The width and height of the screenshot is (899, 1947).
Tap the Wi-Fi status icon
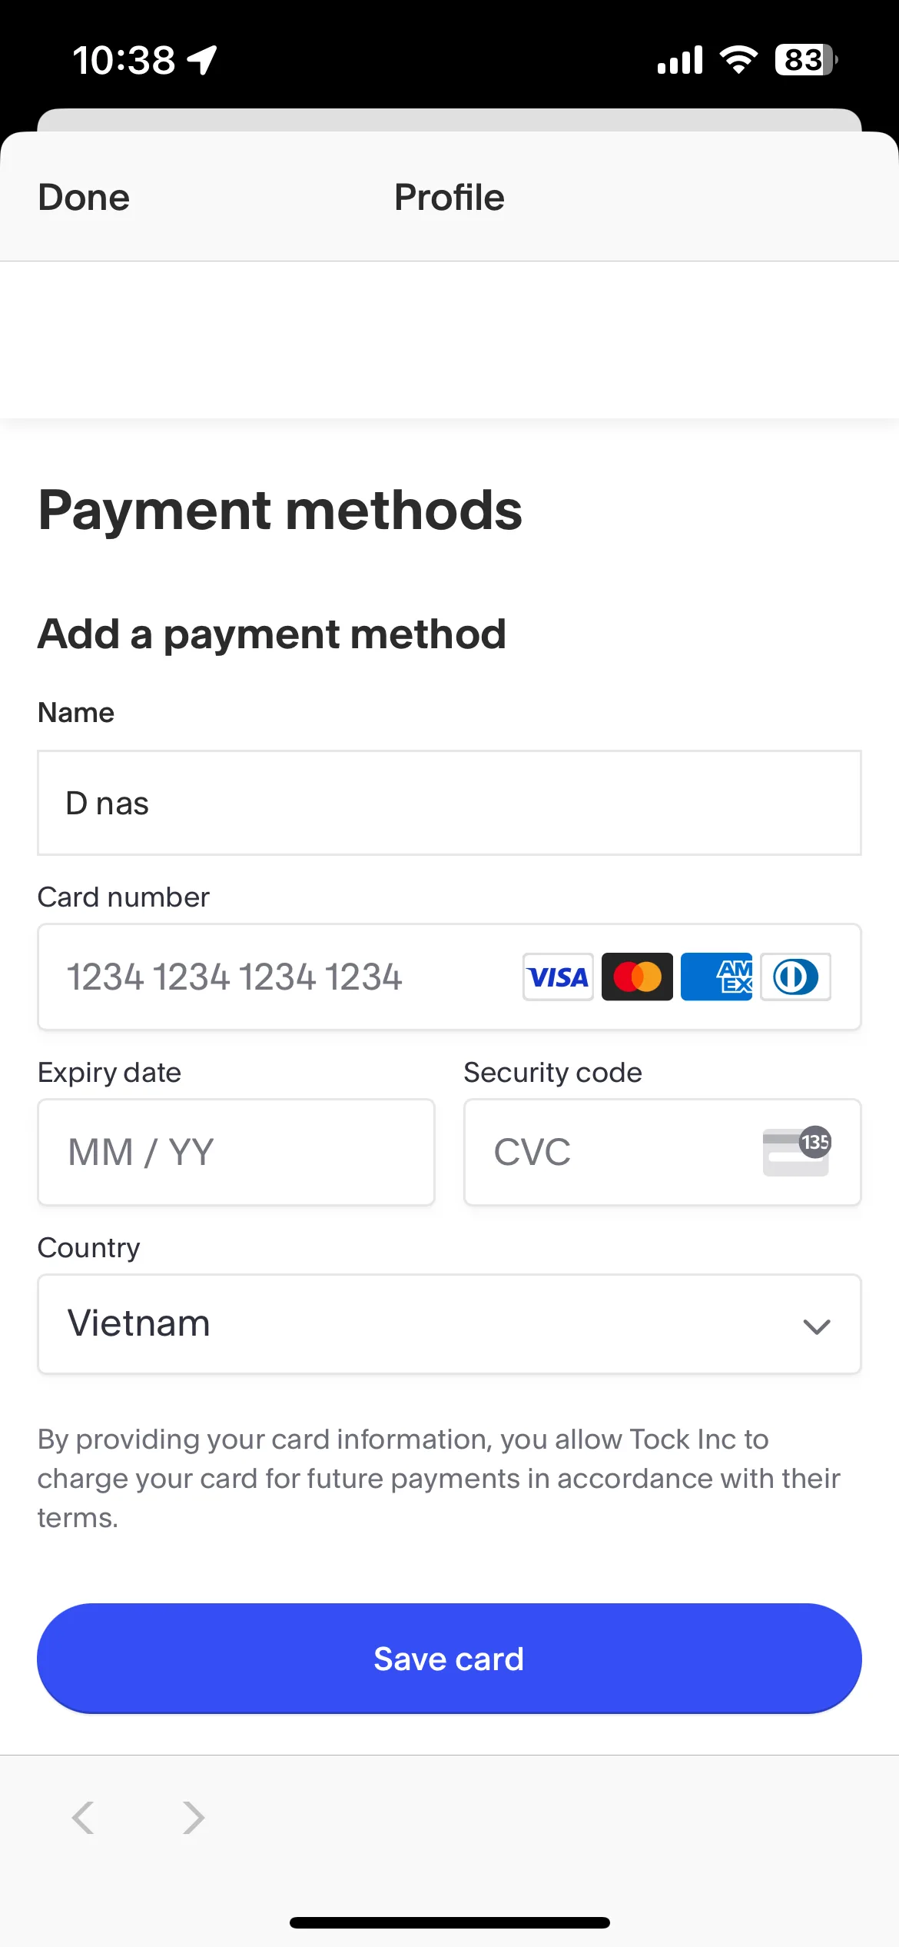pos(738,60)
